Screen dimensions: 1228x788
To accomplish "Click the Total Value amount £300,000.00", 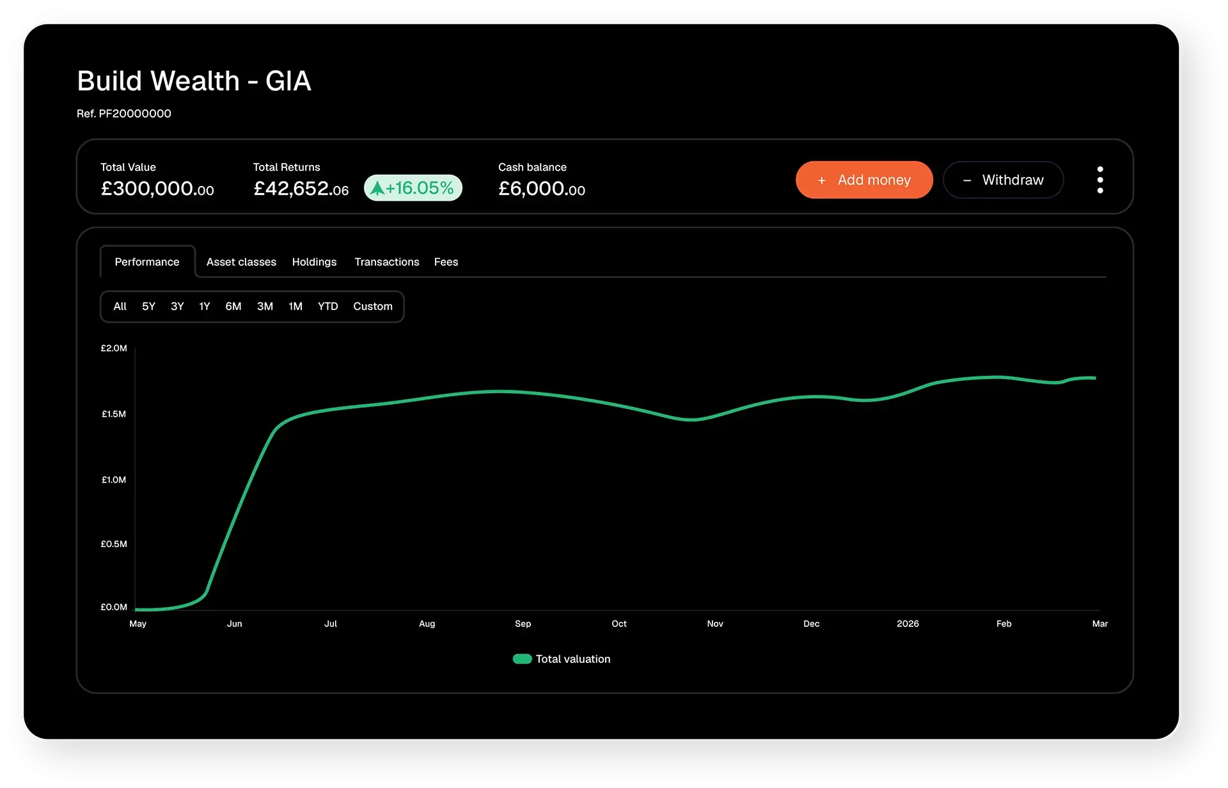I will [x=157, y=189].
